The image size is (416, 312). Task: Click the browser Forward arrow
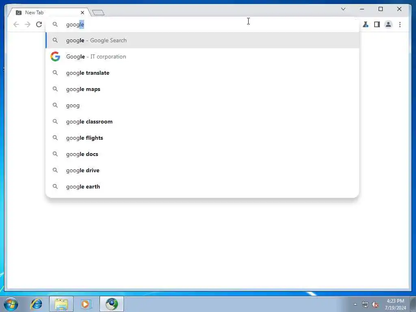click(x=28, y=24)
